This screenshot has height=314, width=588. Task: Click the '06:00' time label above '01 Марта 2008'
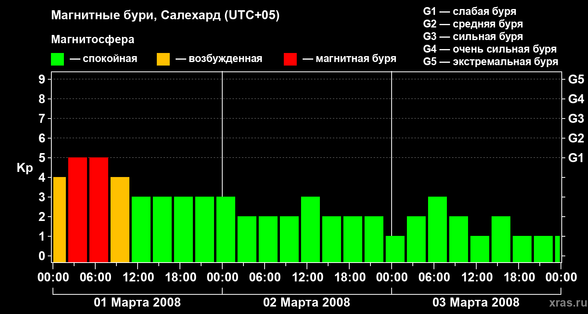click(95, 277)
